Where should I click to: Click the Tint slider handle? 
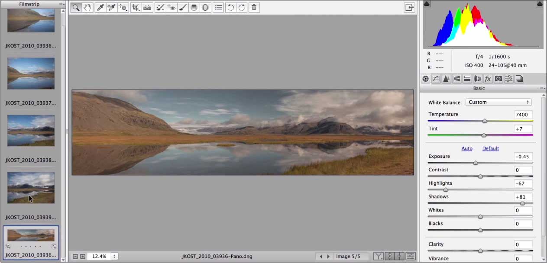click(484, 135)
